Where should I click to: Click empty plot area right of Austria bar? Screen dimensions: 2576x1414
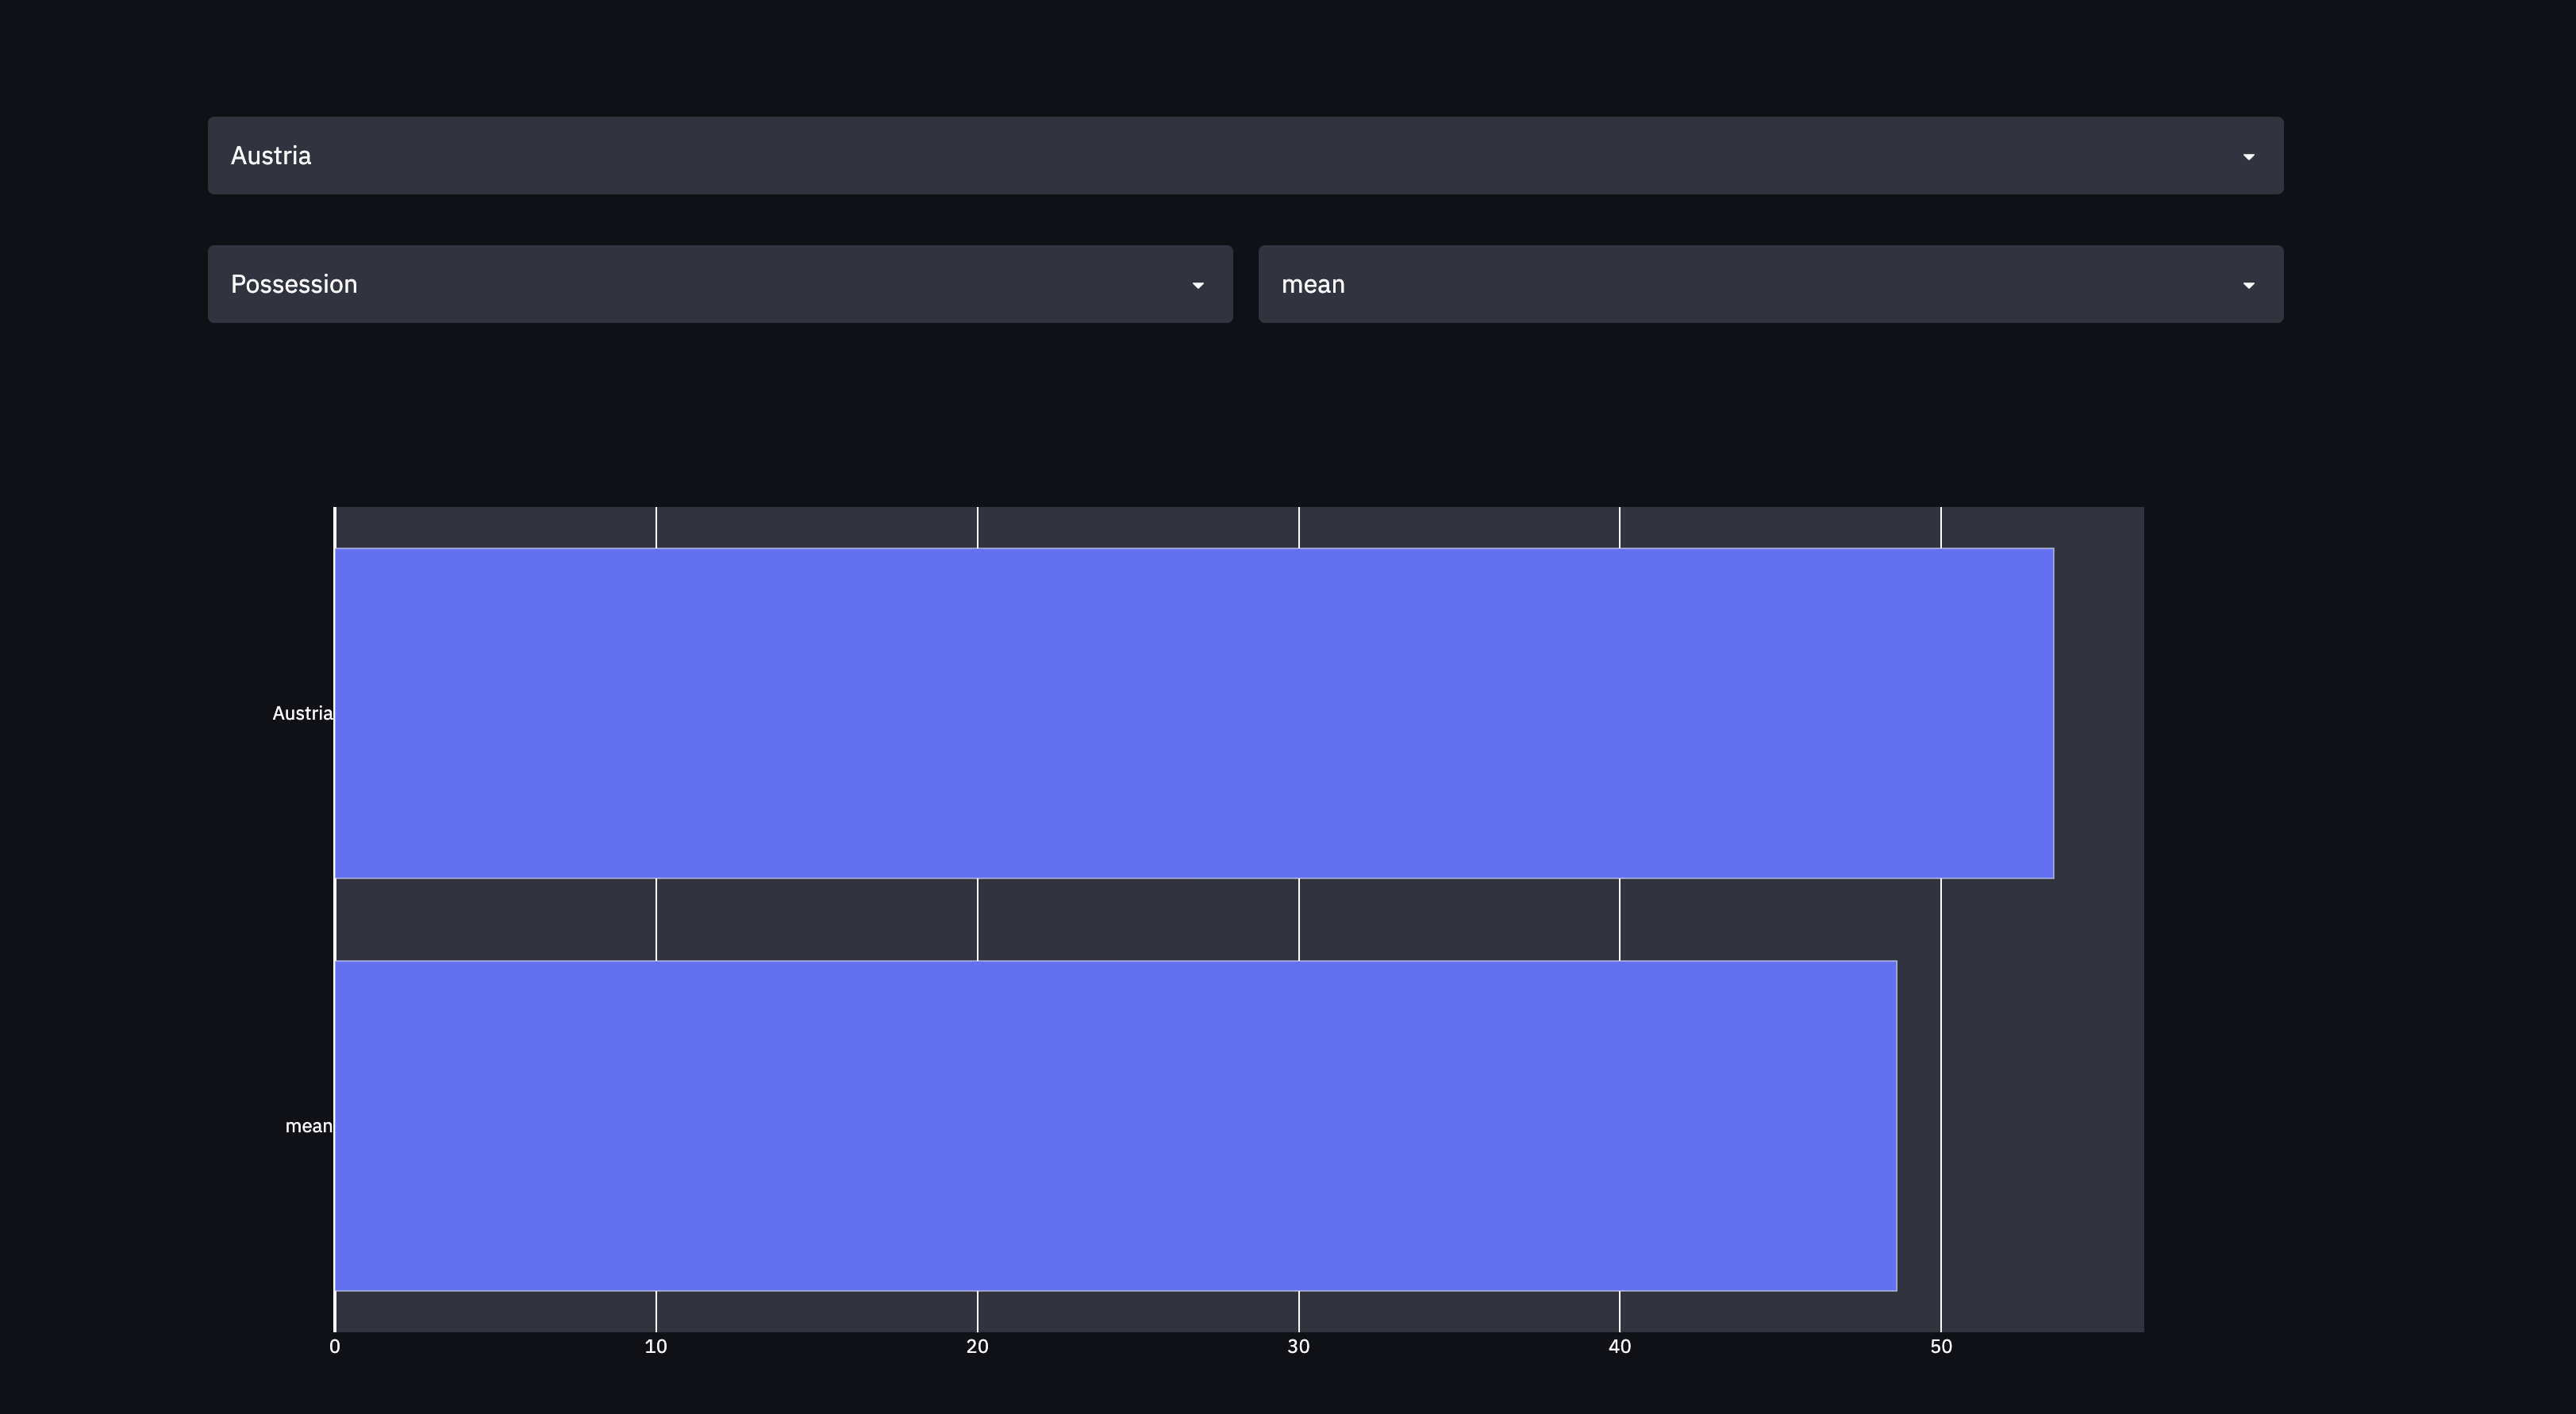[x=2098, y=713]
